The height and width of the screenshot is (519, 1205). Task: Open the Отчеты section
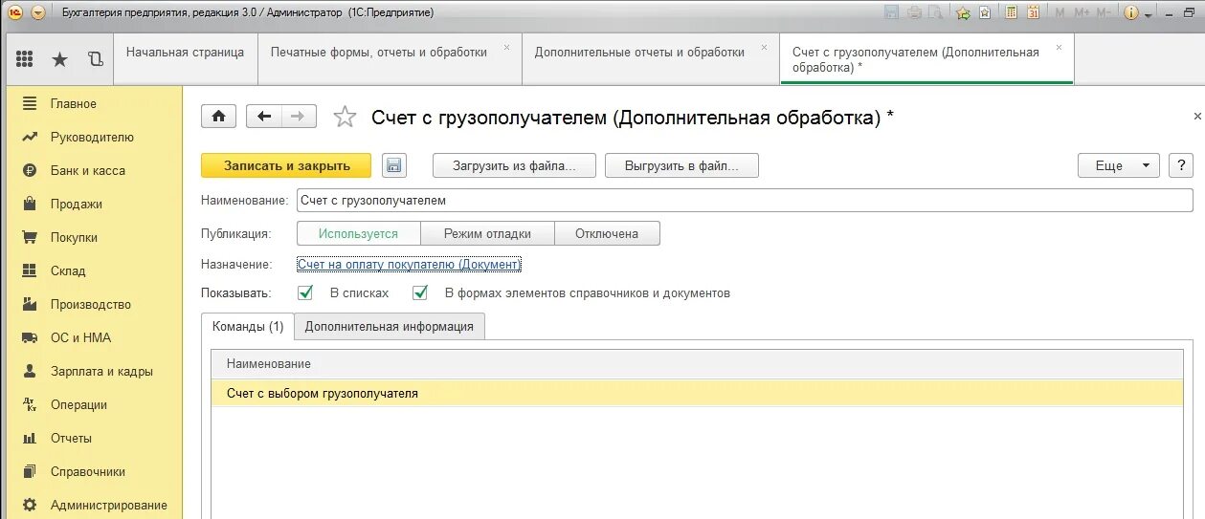(x=71, y=438)
